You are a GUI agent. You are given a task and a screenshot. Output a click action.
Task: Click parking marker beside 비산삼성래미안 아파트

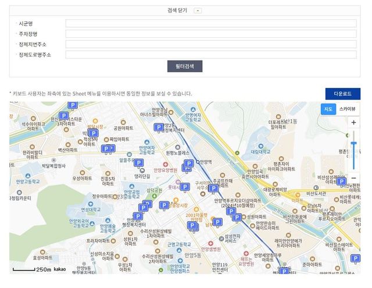point(341,182)
